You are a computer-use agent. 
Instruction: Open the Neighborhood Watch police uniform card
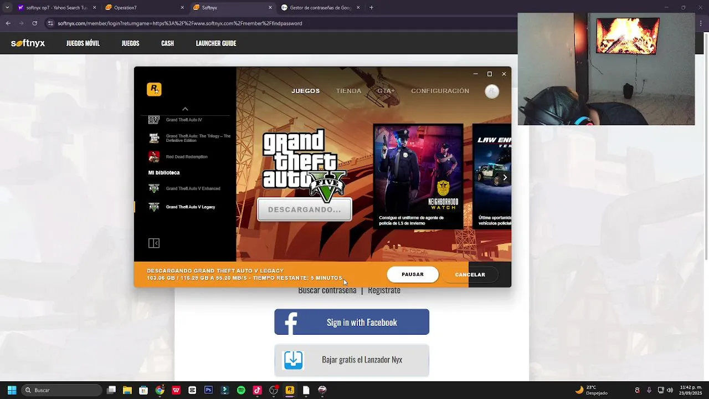click(418, 176)
